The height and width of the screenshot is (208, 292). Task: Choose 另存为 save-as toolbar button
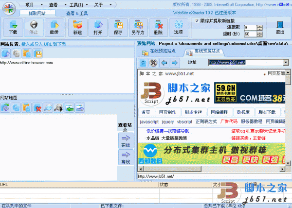(138, 28)
